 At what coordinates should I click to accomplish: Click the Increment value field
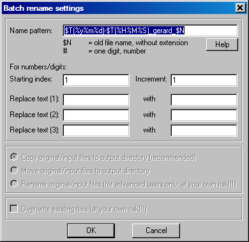click(x=204, y=80)
